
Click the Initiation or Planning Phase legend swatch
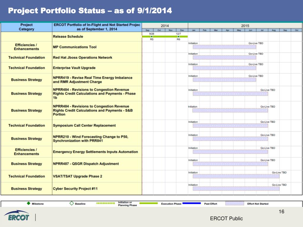tap(106, 203)
